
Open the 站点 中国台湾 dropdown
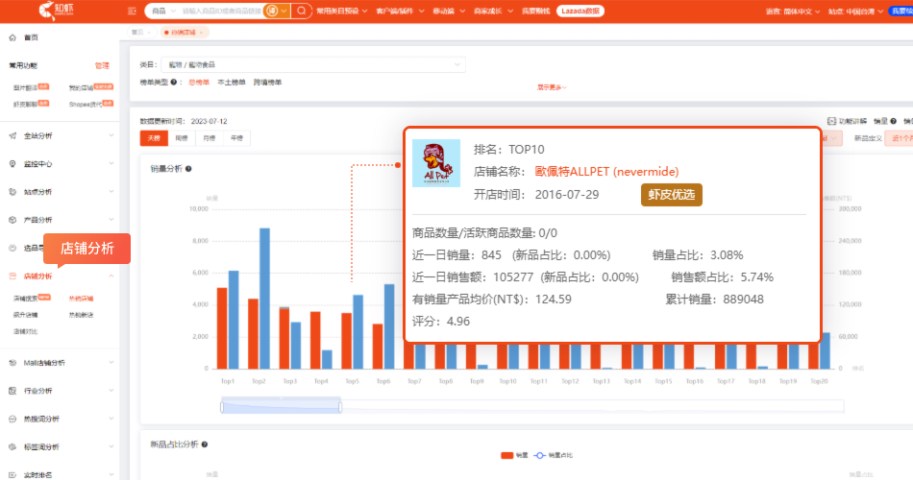(x=856, y=12)
